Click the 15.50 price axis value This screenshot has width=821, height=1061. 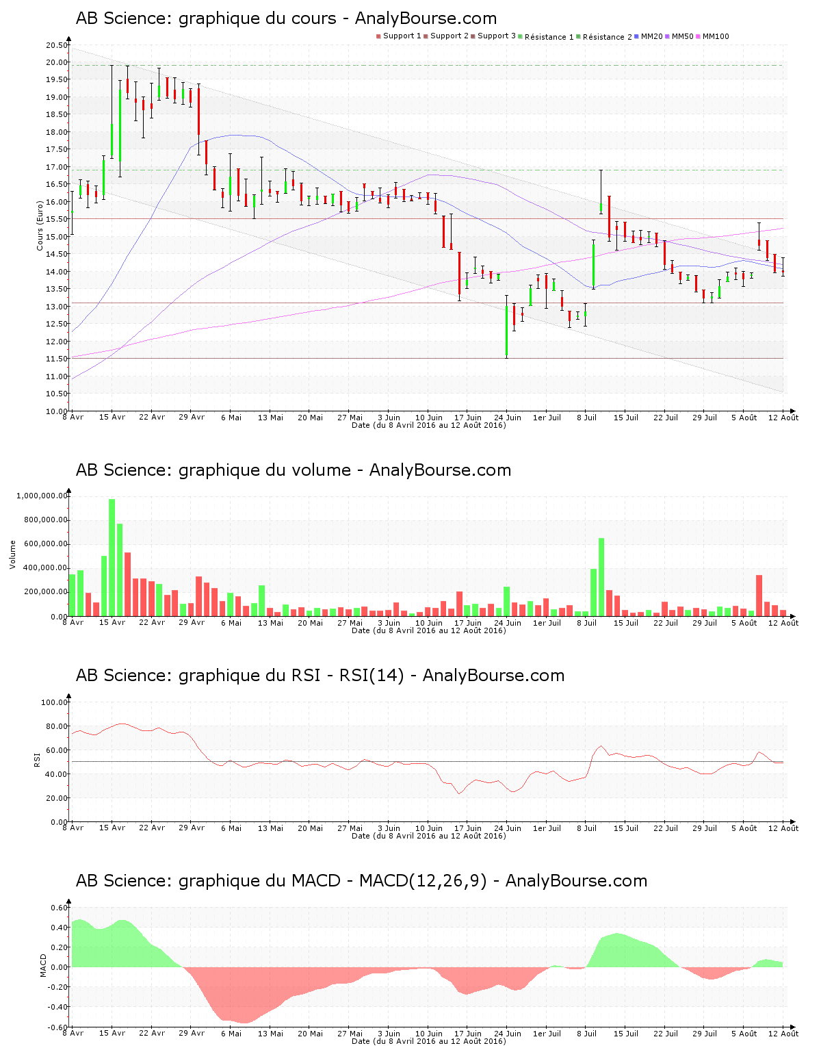tap(57, 219)
